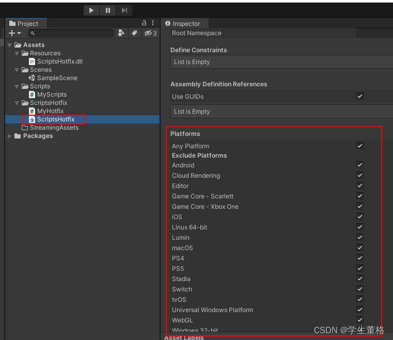The width and height of the screenshot is (393, 340).
Task: Collapse the Assets folder arrow
Action: tap(10, 45)
